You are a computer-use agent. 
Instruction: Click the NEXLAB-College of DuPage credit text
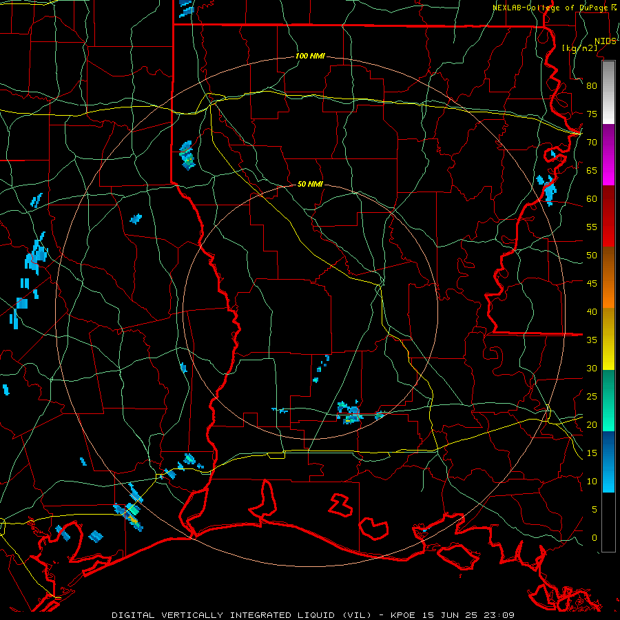550,8
